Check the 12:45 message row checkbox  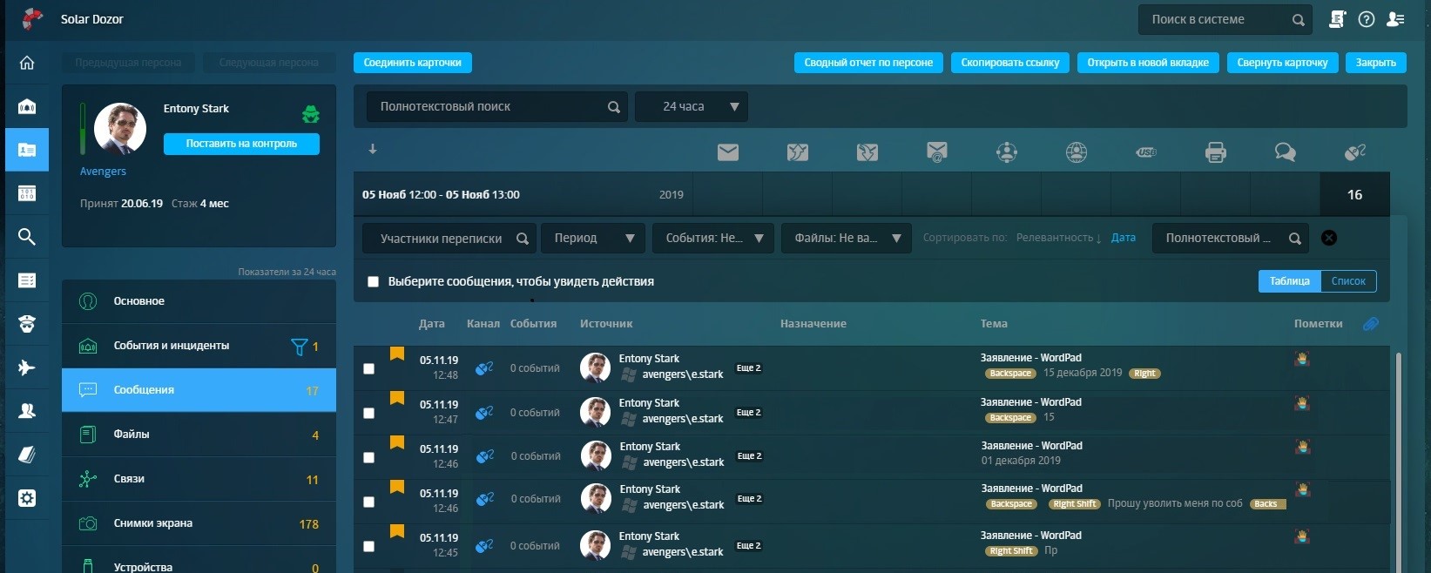tap(368, 546)
